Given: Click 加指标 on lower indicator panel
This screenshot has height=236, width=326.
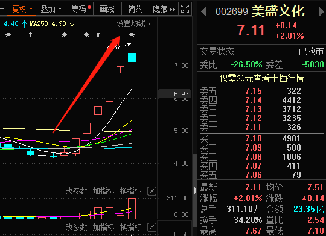Looking at the screenshot, I should [103, 228].
